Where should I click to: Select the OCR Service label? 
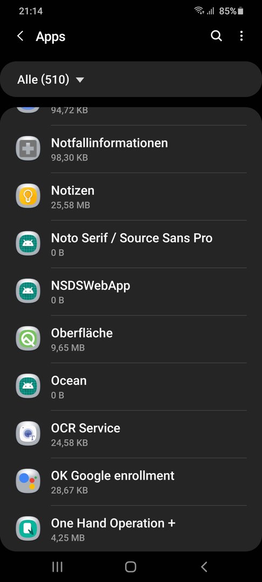tap(86, 428)
